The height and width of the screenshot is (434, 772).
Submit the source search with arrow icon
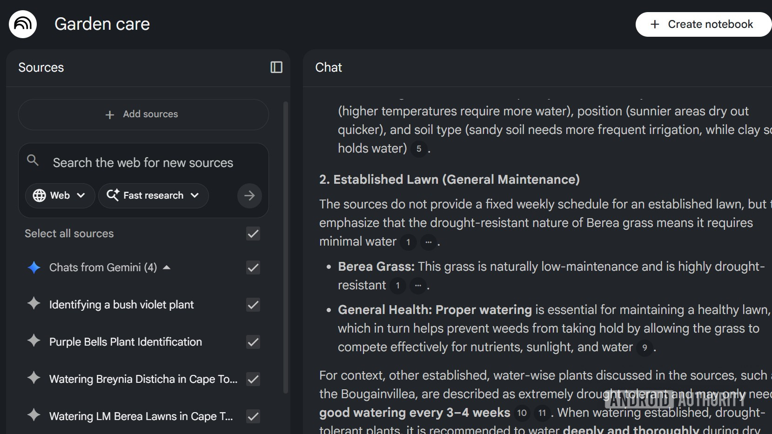pos(249,195)
